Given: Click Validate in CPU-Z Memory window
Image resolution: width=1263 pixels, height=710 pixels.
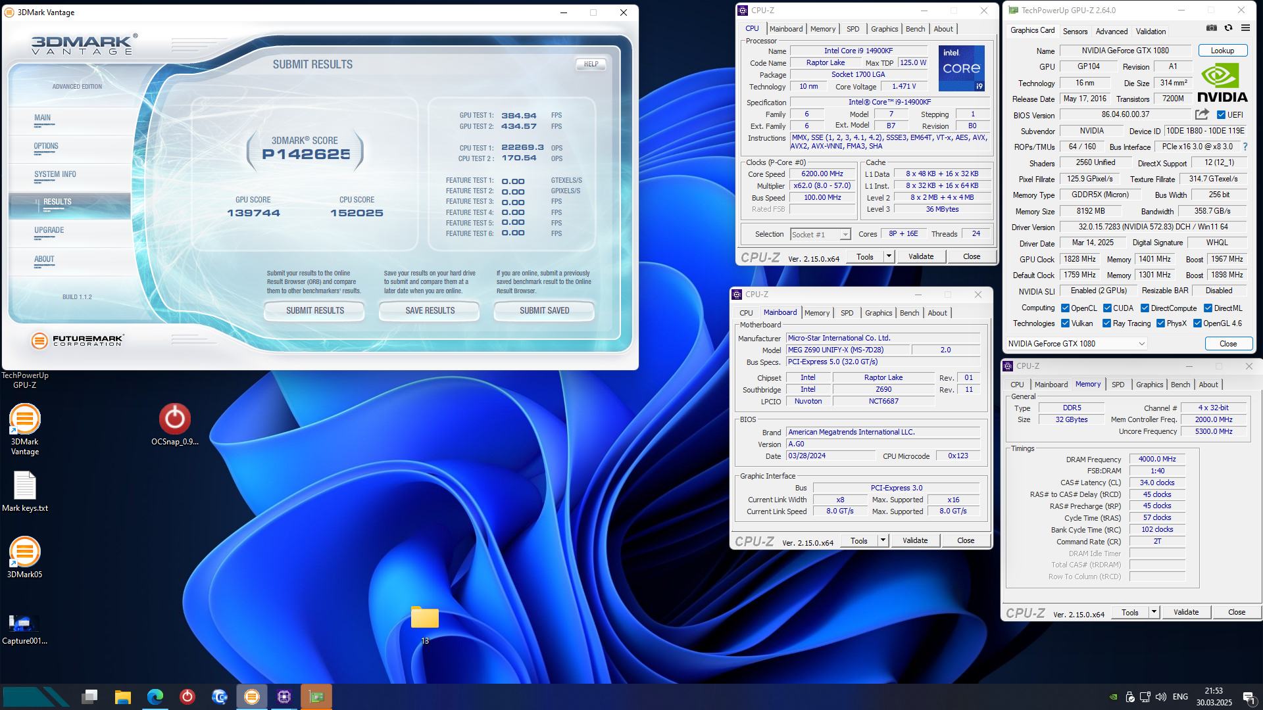Looking at the screenshot, I should (x=1186, y=612).
